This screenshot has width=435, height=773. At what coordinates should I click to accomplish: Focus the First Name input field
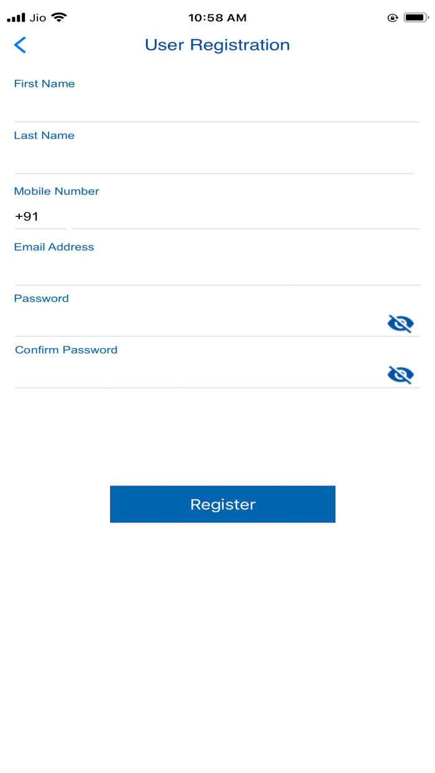[x=216, y=107]
